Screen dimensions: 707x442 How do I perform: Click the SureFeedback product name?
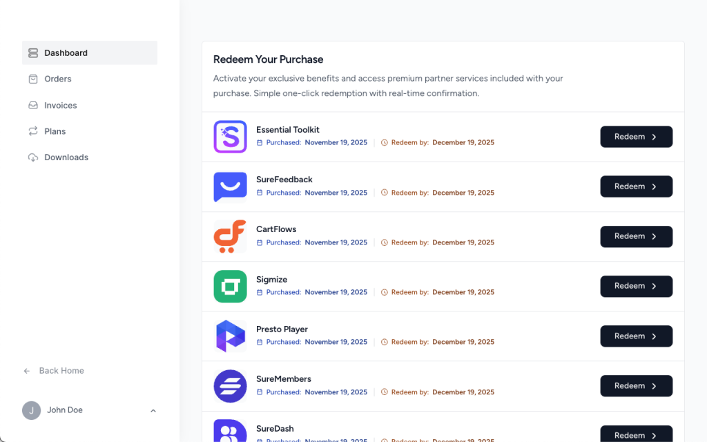click(284, 180)
